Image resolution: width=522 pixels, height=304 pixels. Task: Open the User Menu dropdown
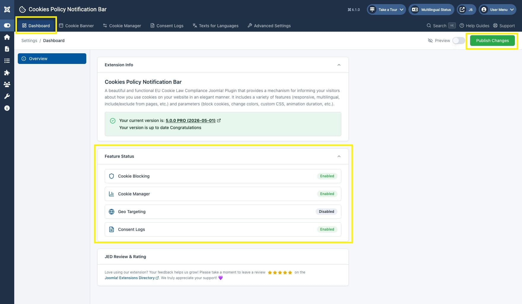click(497, 9)
